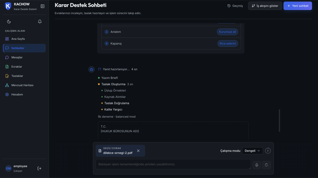Toggle dark mode moon icon
This screenshot has height=178, width=318.
pos(9,22)
